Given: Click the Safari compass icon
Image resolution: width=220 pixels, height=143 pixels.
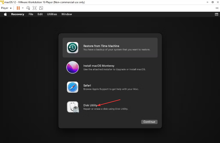Looking at the screenshot, I should pyautogui.click(x=72, y=87).
